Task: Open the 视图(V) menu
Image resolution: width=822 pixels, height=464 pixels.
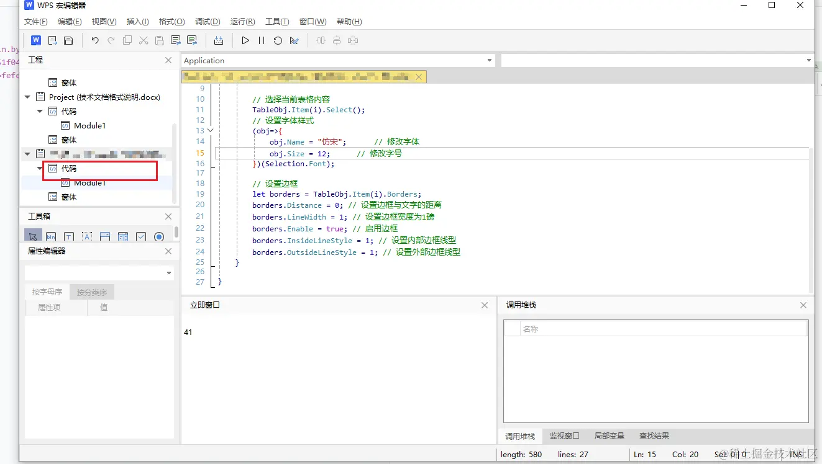Action: click(104, 22)
